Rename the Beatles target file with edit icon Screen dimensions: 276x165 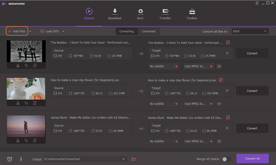pos(228,43)
